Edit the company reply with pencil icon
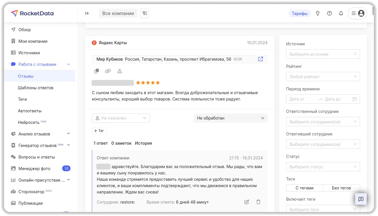Image resolution: width=378 pixels, height=216 pixels. coord(247,202)
